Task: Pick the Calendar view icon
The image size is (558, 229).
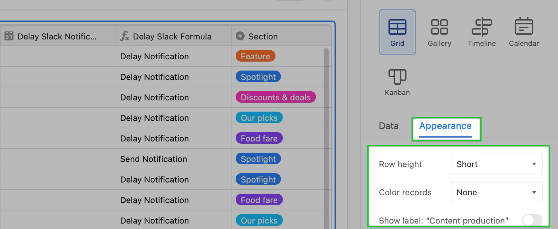Action: [x=524, y=26]
